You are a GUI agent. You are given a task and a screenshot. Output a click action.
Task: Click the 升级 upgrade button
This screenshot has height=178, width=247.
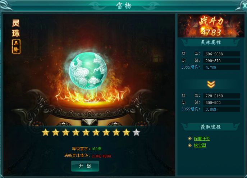pyautogui.click(x=85, y=166)
